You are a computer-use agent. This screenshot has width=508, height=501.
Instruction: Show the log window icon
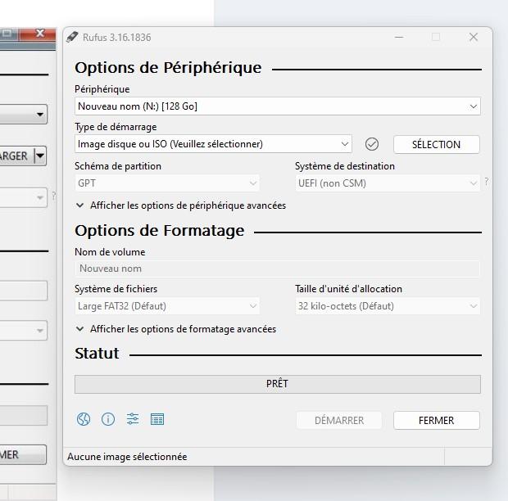(x=157, y=420)
